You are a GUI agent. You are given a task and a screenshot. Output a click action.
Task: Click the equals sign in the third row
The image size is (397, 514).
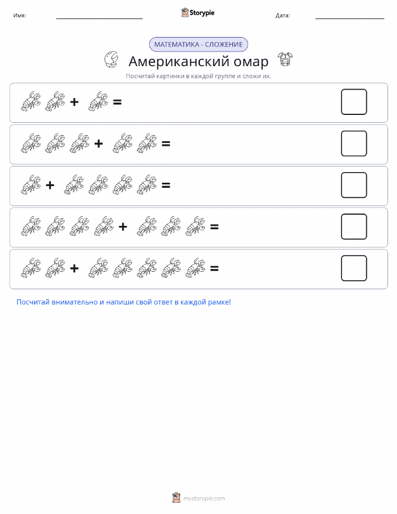(x=166, y=186)
